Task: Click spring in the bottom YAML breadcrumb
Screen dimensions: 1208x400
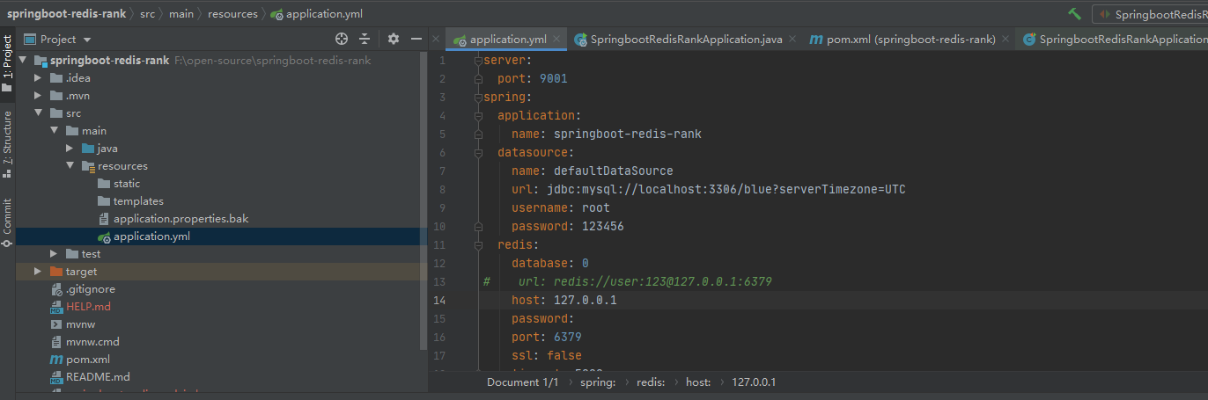Action: tap(596, 382)
